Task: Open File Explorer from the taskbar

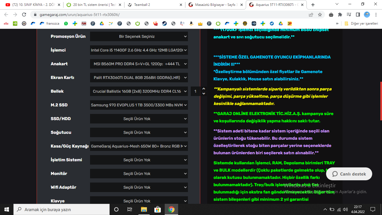Action: pos(144,209)
